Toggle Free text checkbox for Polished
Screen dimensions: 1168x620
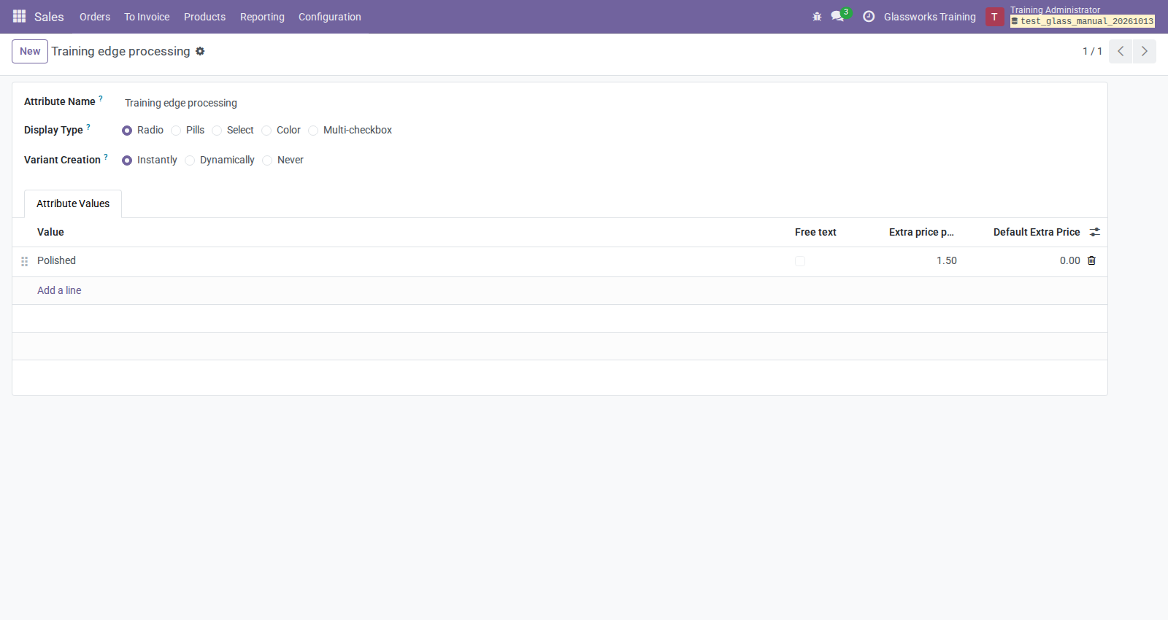coord(800,261)
